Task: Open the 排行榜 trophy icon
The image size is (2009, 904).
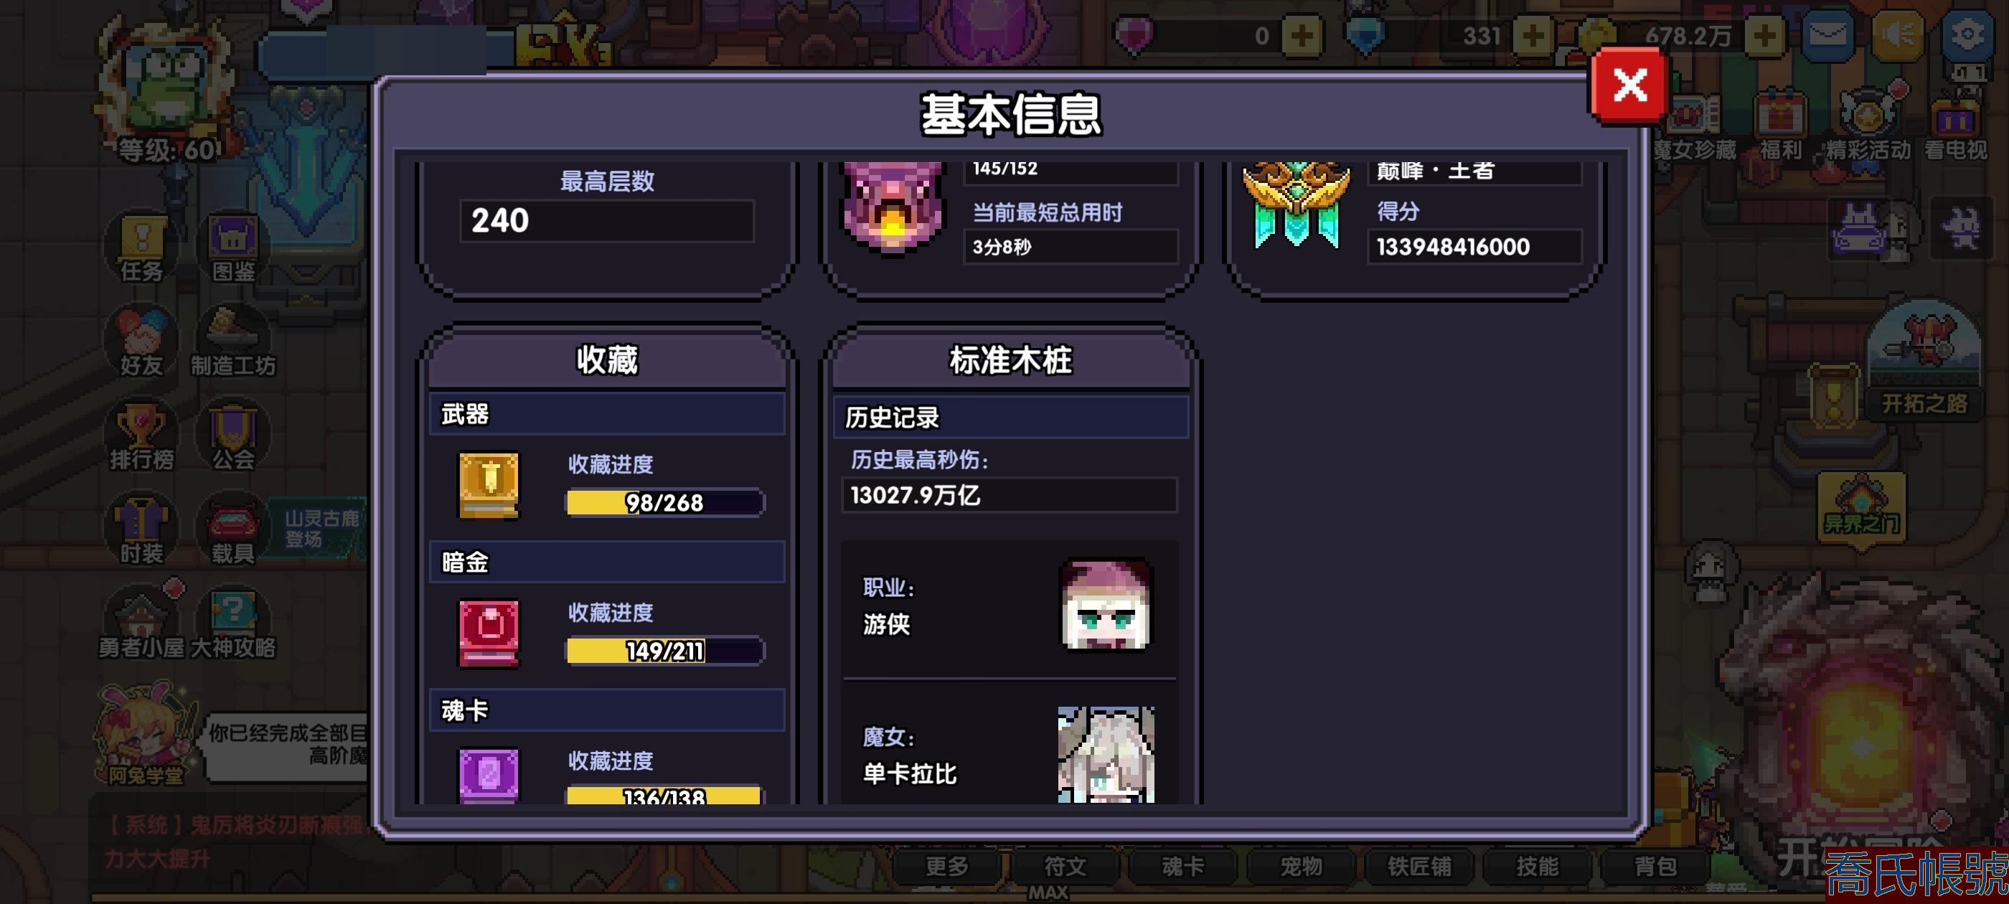Action: [141, 435]
